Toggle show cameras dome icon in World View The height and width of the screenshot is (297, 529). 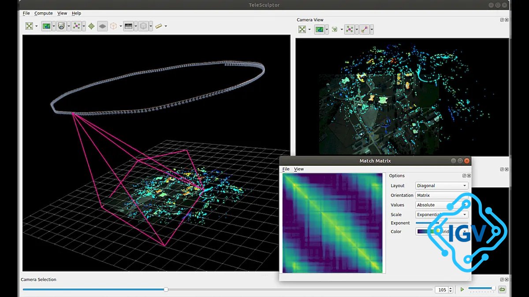coord(61,26)
